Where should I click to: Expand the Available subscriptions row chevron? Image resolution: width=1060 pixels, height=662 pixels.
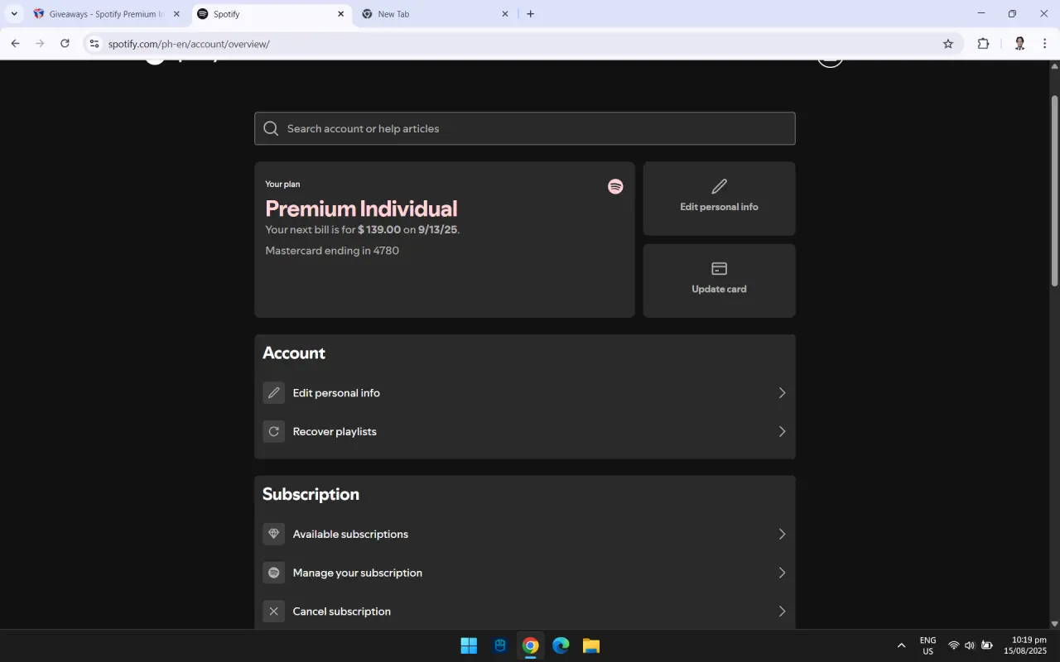(x=782, y=535)
